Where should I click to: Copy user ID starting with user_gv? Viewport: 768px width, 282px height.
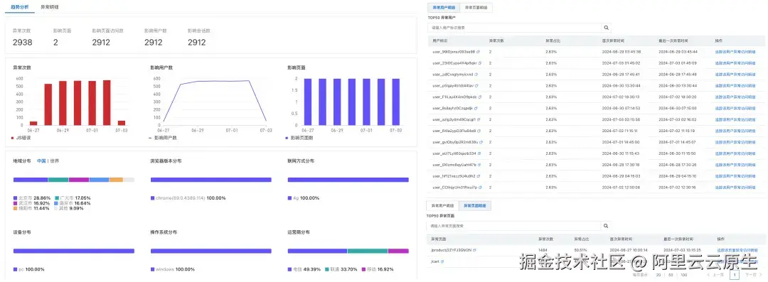(481, 141)
